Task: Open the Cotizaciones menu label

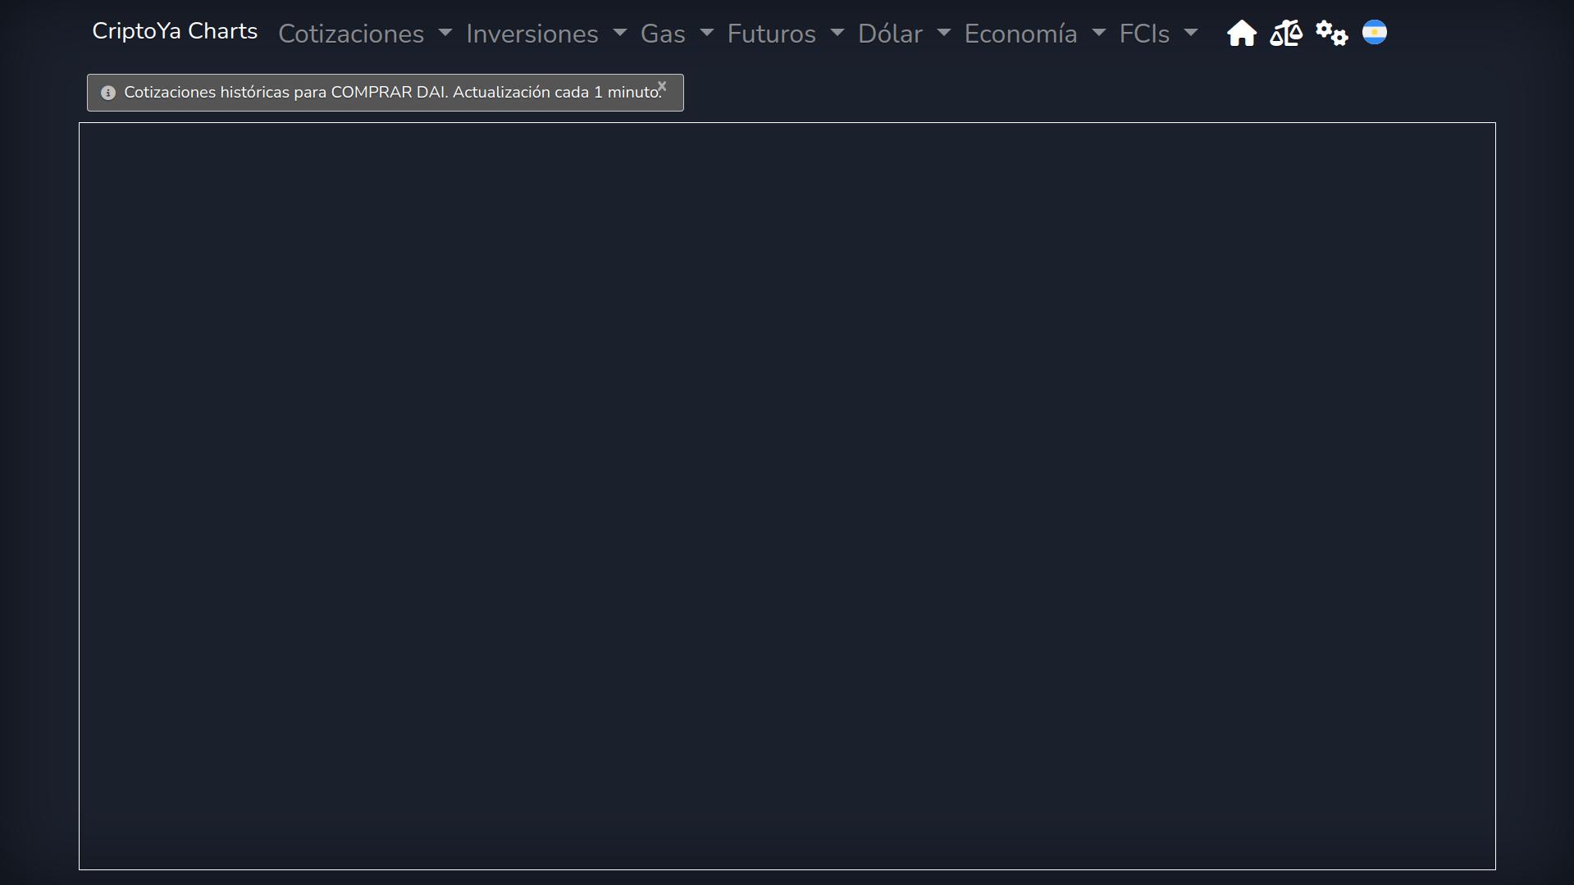Action: point(351,34)
